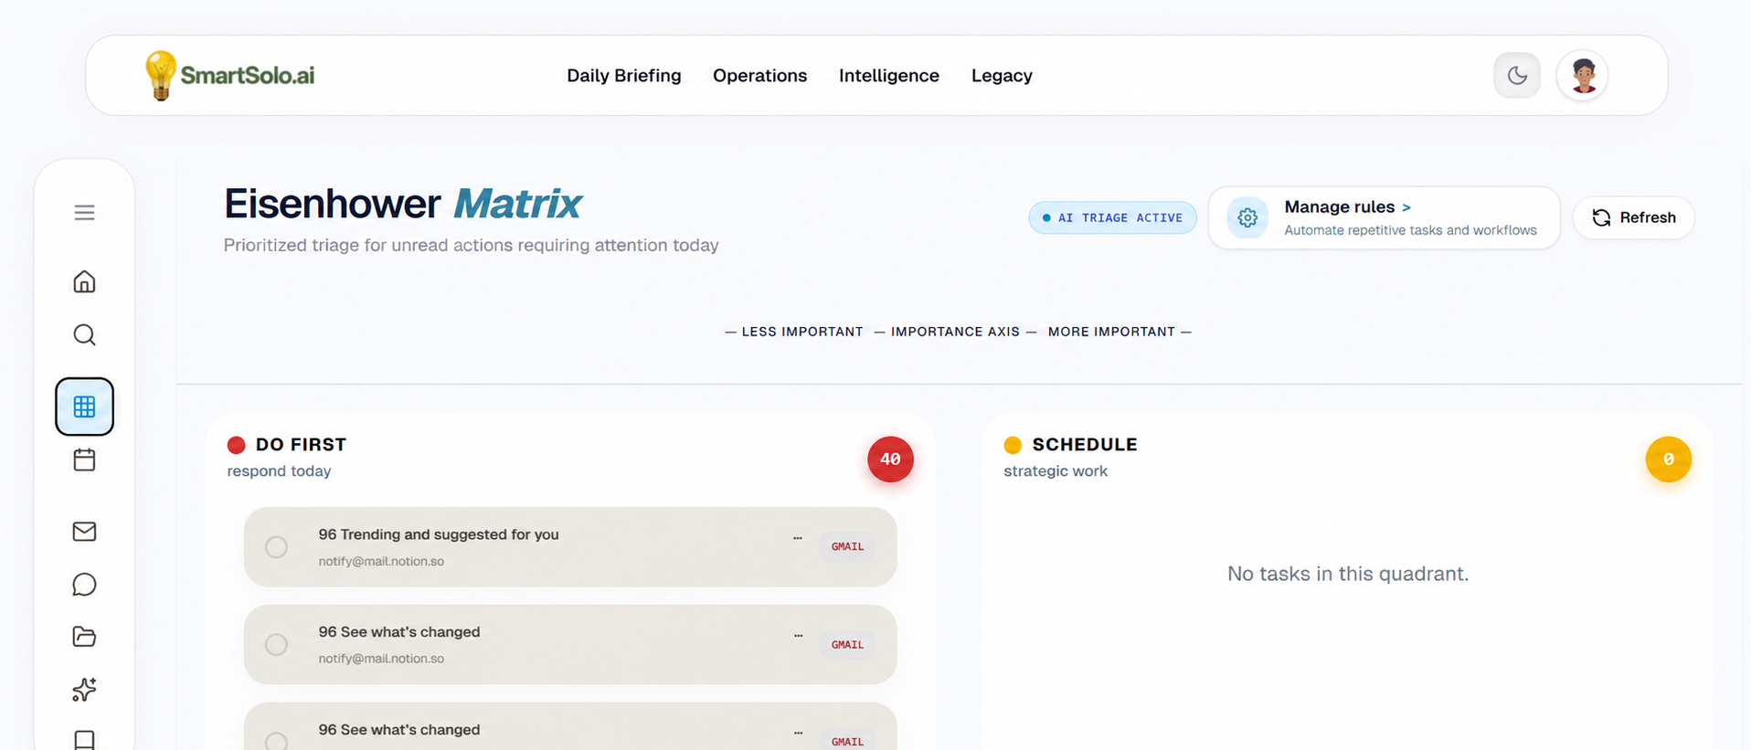Expand Manage rules panel
1751x750 pixels.
coord(1384,217)
